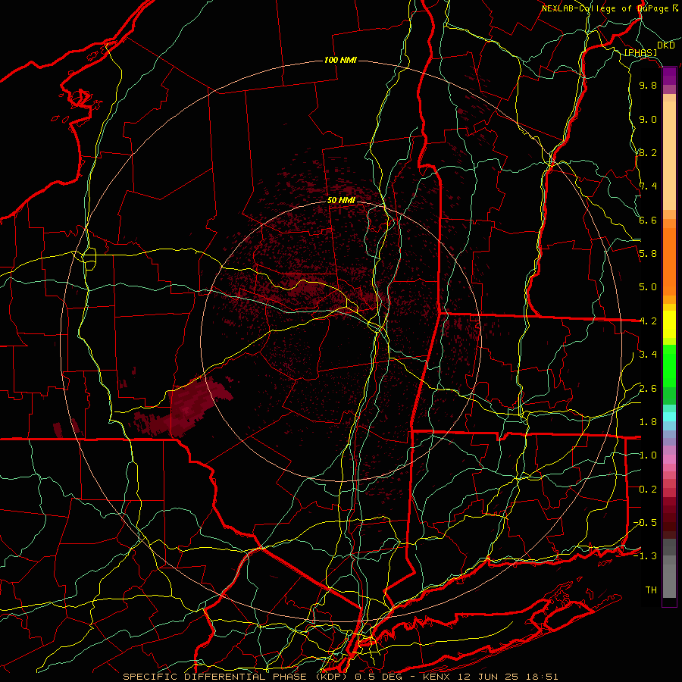Screen dimensions: 682x682
Task: Click the 3.4 legend value
Action: [648, 355]
